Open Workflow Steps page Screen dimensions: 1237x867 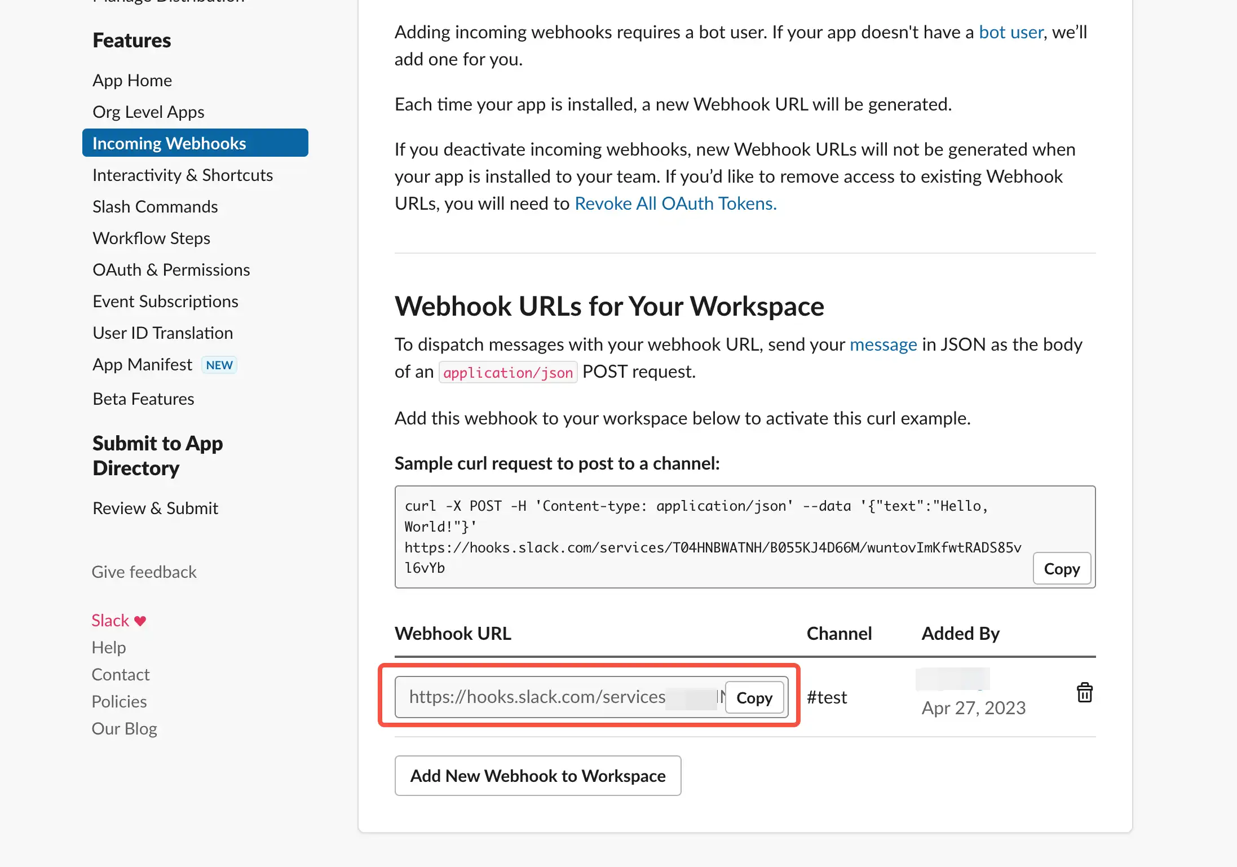tap(151, 238)
